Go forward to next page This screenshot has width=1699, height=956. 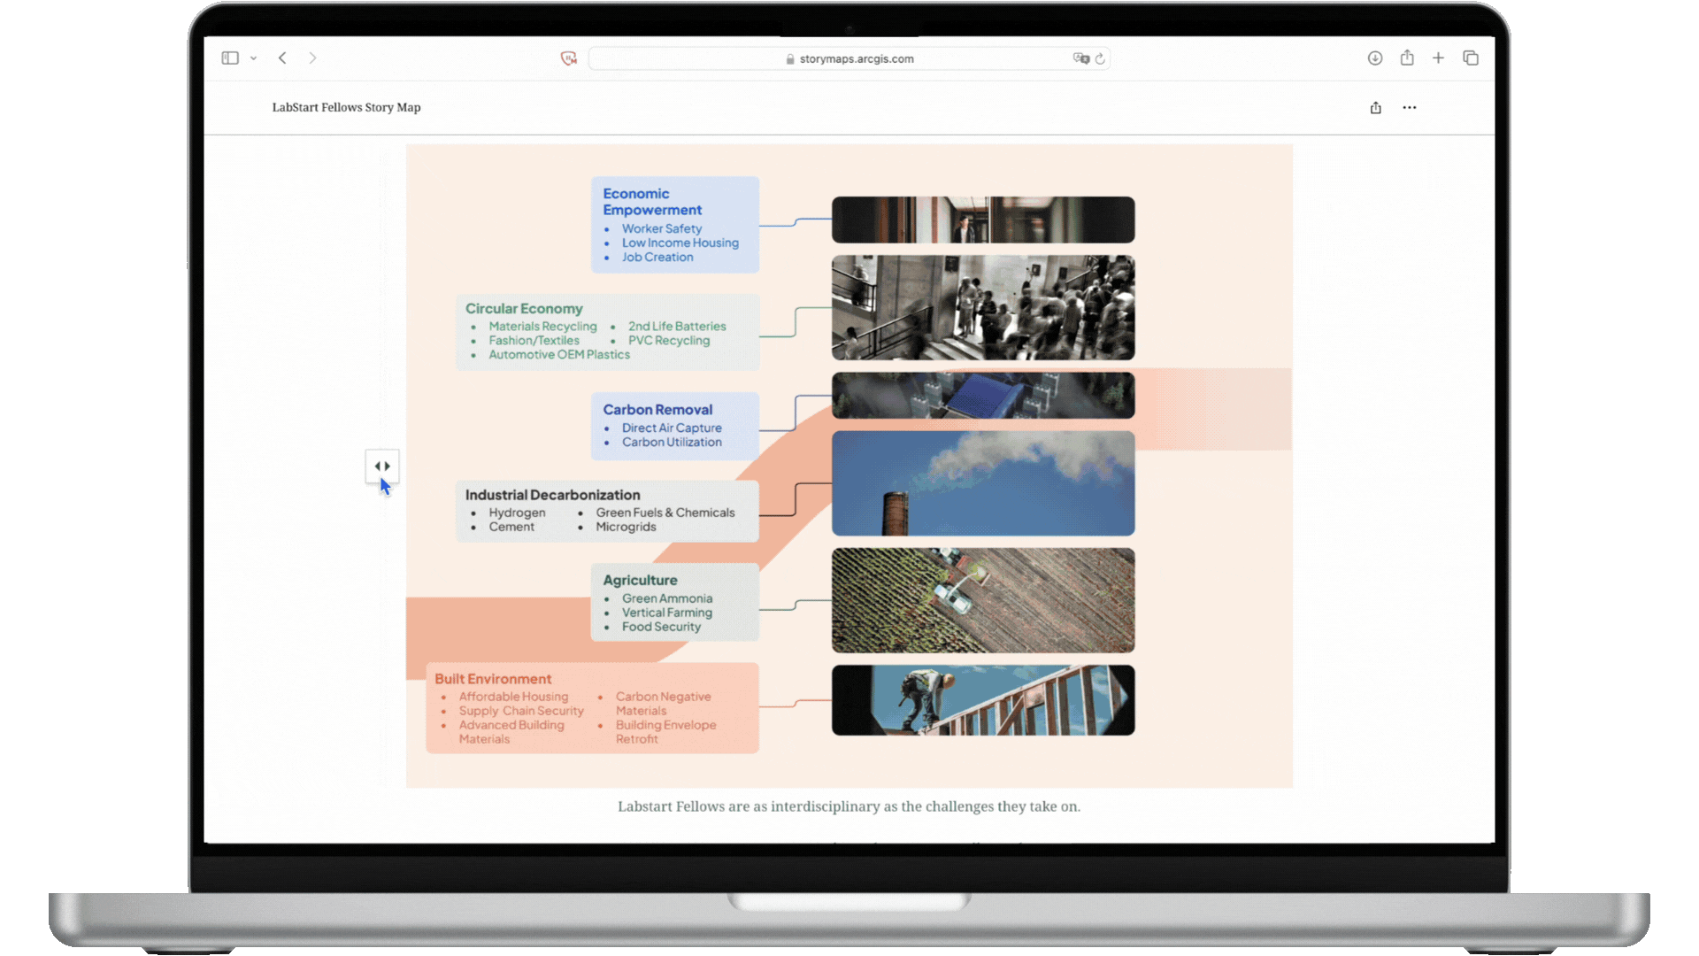click(x=312, y=58)
